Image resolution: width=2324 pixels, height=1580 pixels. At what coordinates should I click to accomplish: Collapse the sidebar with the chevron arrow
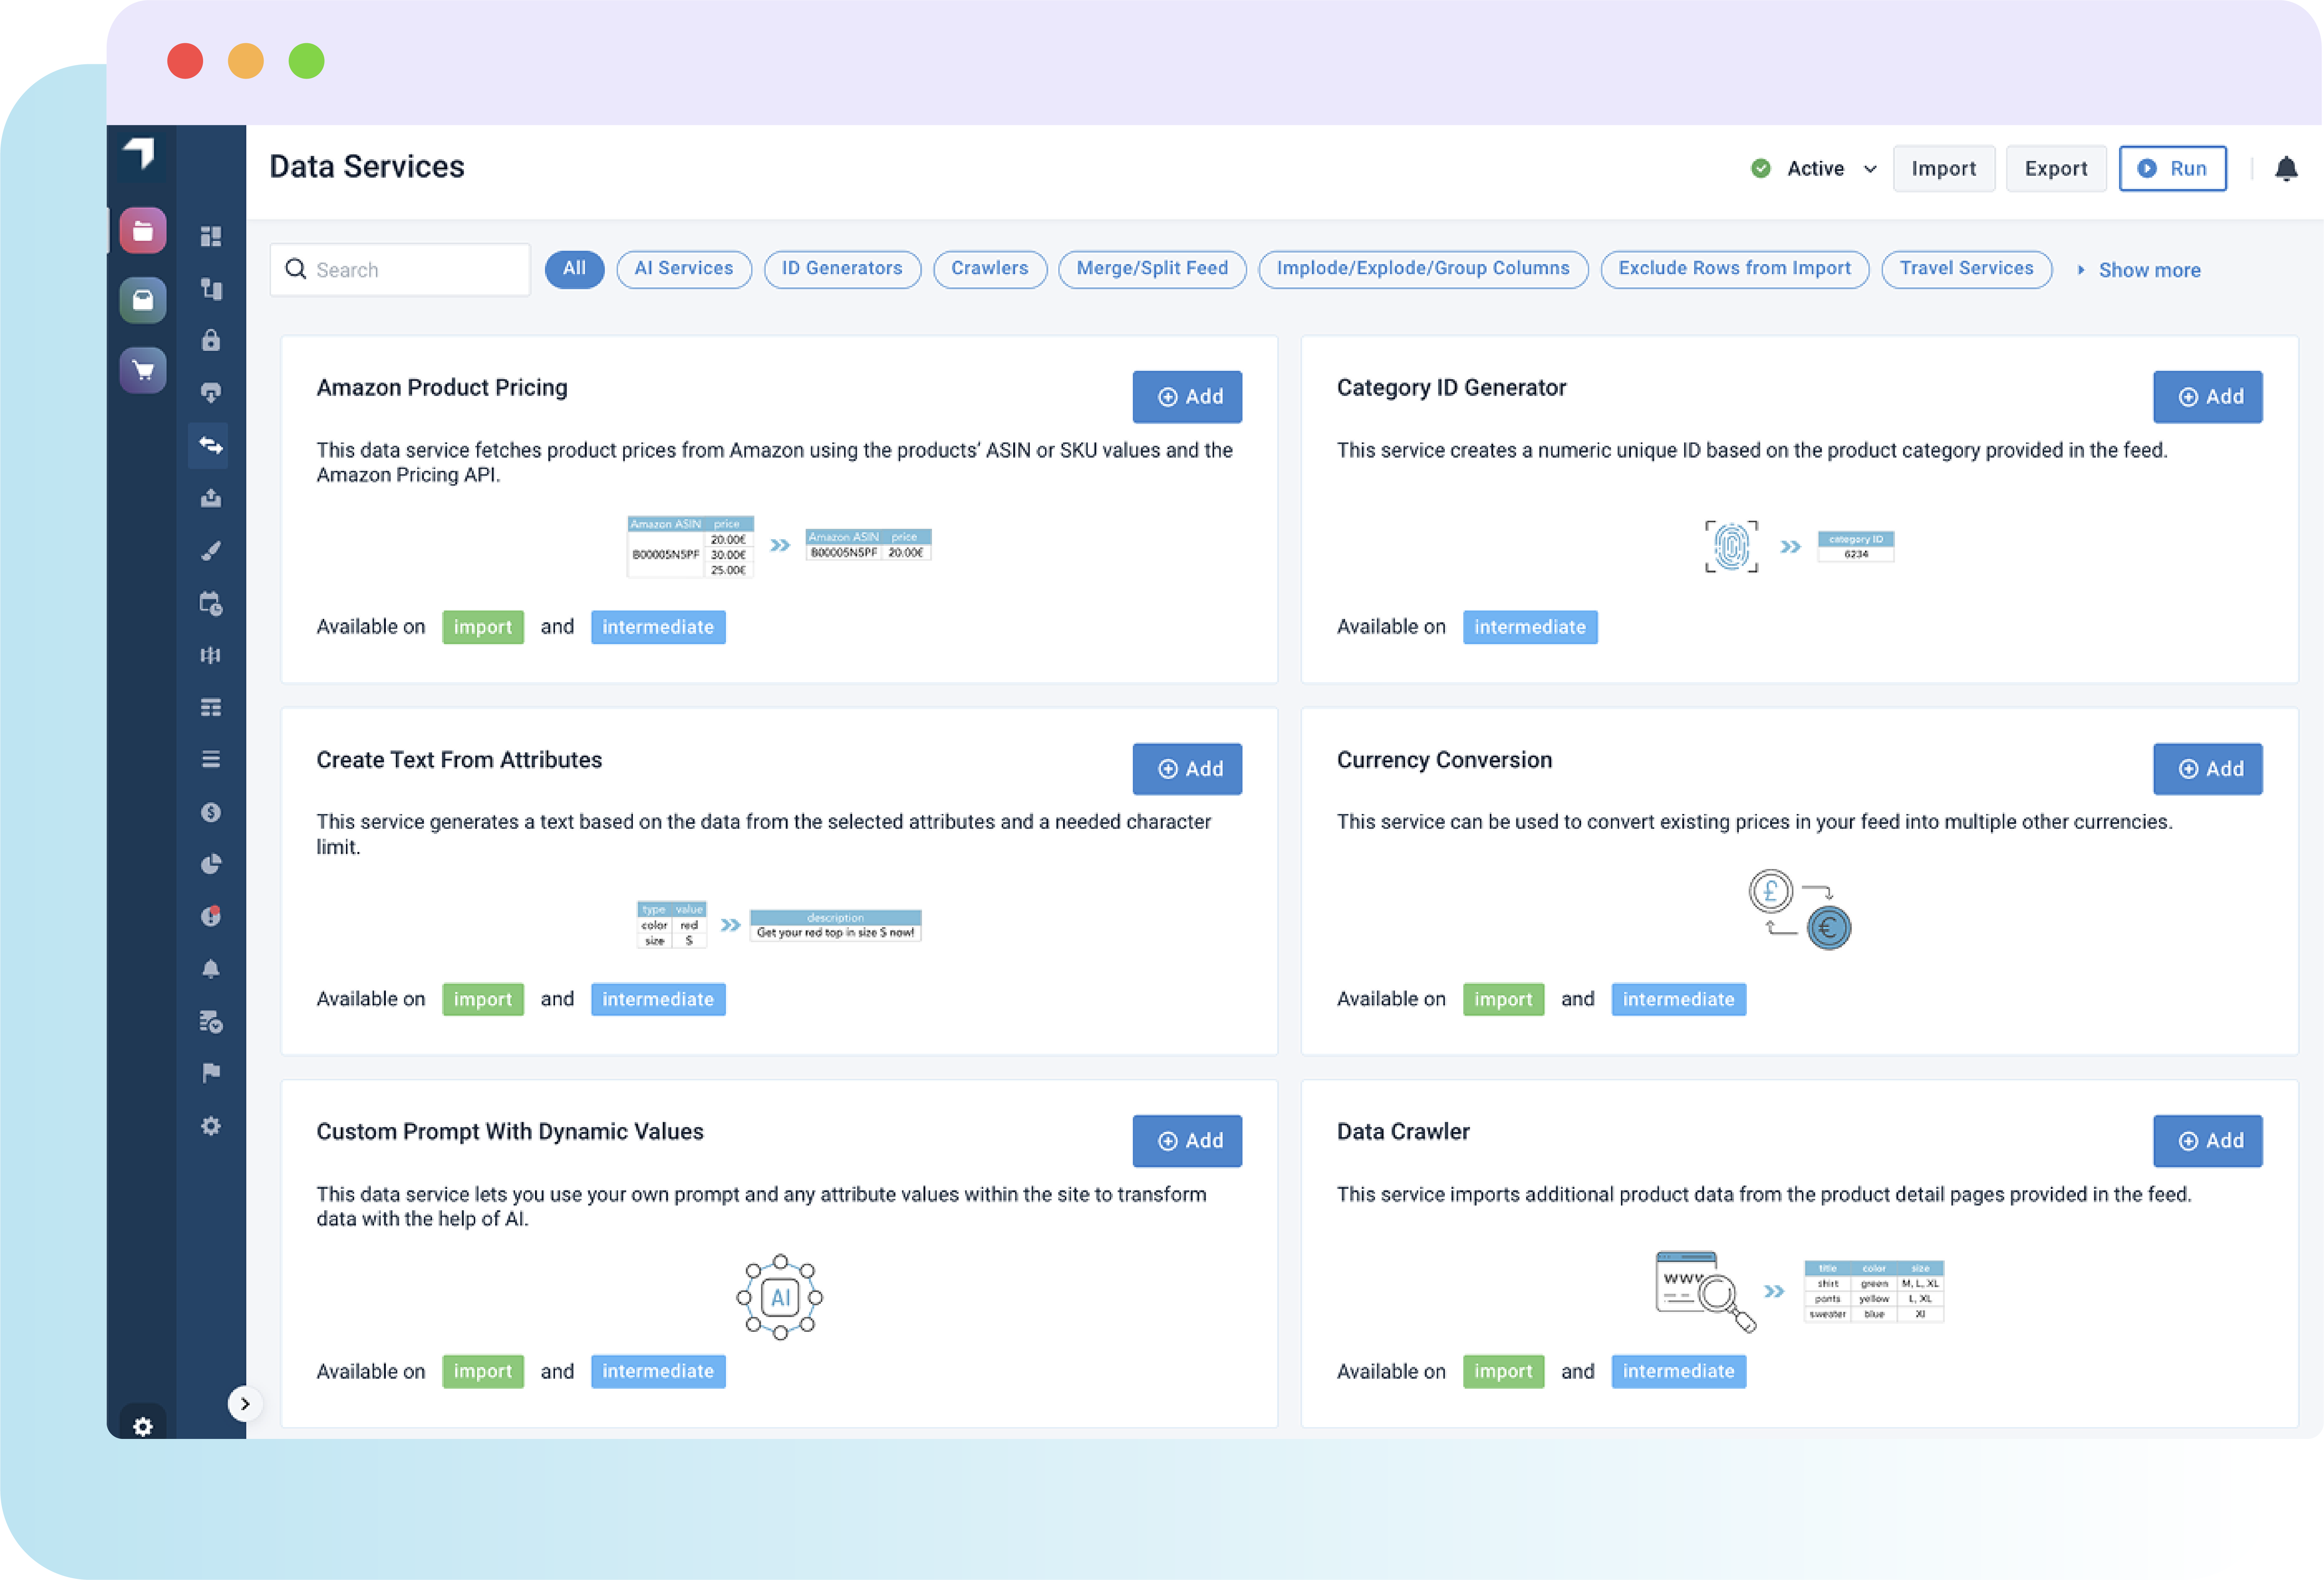[245, 1404]
